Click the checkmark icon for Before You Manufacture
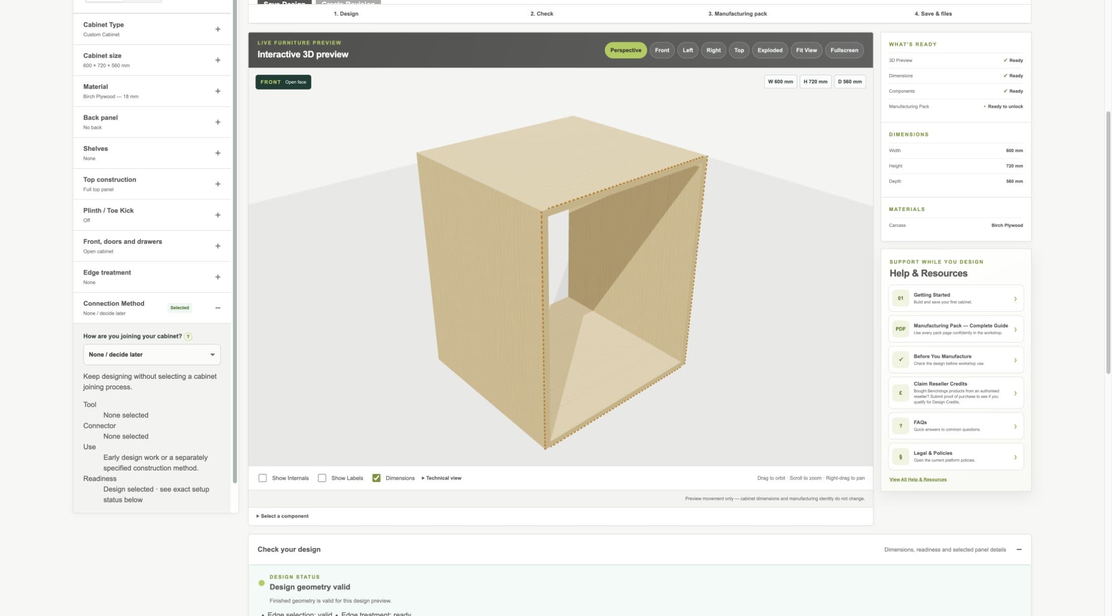Viewport: 1112px width, 616px height. click(x=901, y=359)
